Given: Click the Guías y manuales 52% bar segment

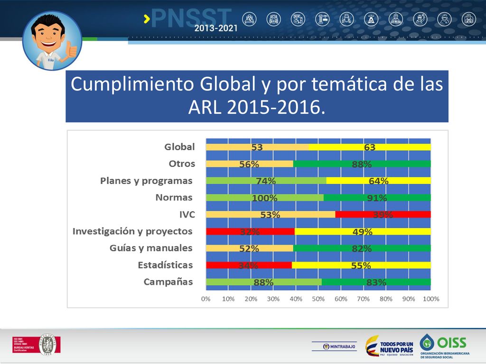Looking at the screenshot, I should 250,248.
